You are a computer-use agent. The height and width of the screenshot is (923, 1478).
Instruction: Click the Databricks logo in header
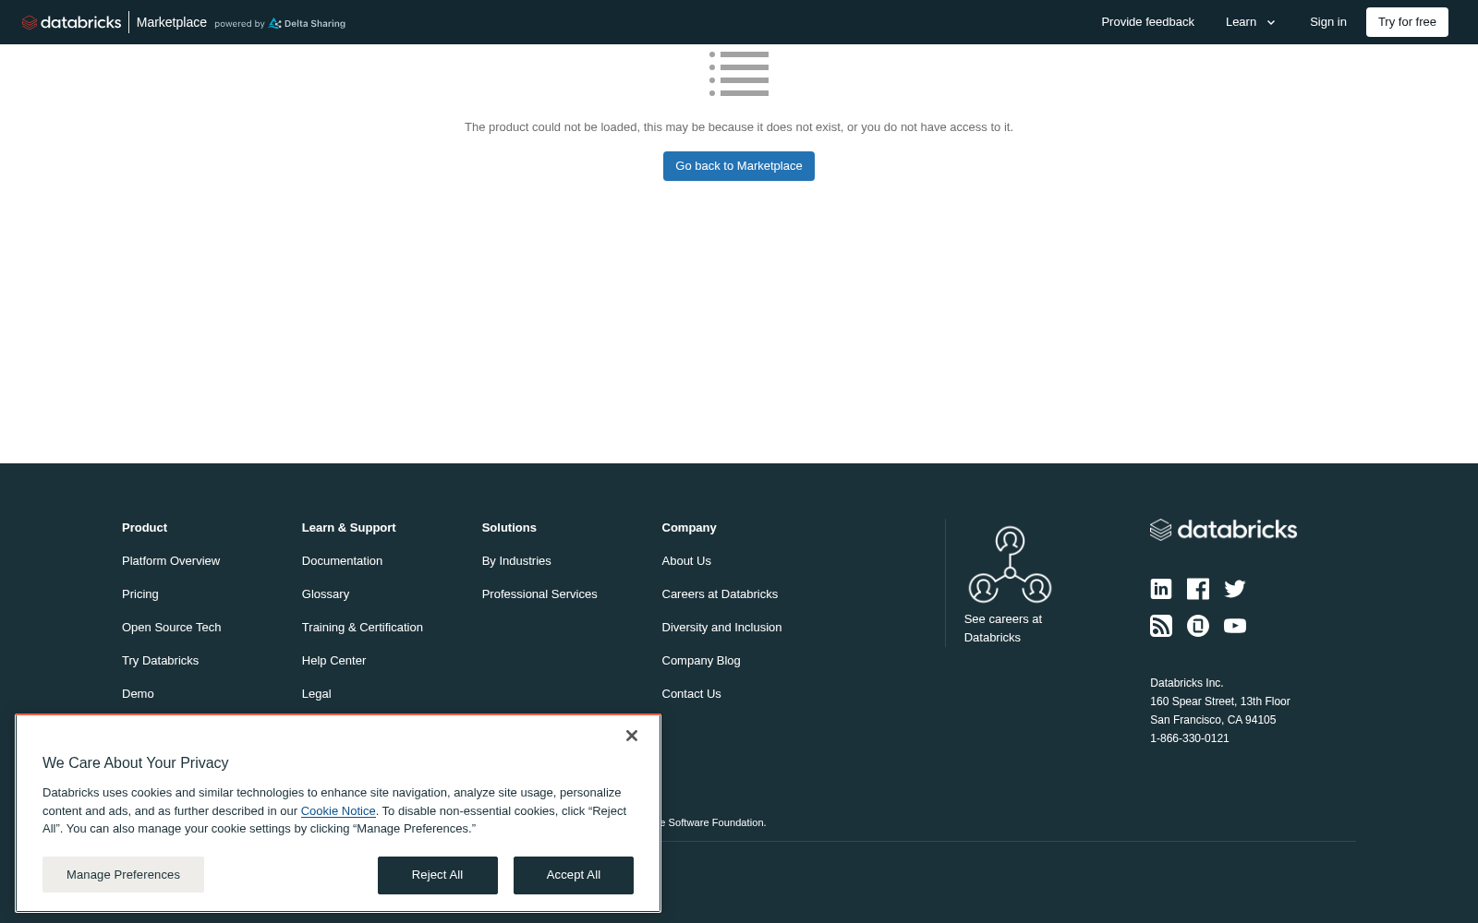pos(71,22)
